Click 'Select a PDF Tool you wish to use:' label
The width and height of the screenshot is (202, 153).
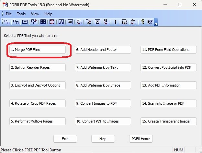31,36
